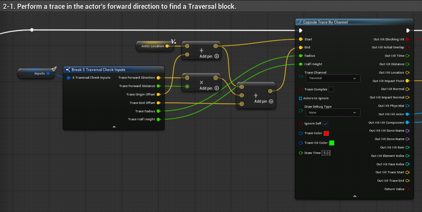
Task: Open the Trace Channel Traversal dropdown
Action: coord(333,78)
